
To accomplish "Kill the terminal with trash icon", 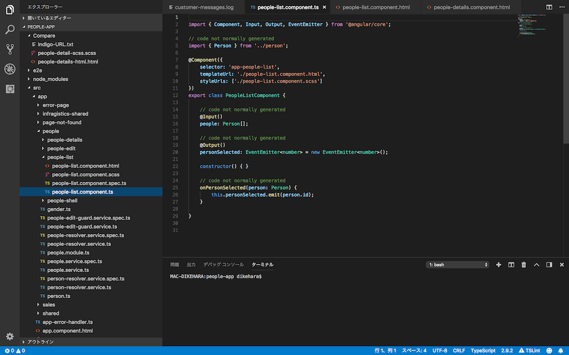I will 523,265.
